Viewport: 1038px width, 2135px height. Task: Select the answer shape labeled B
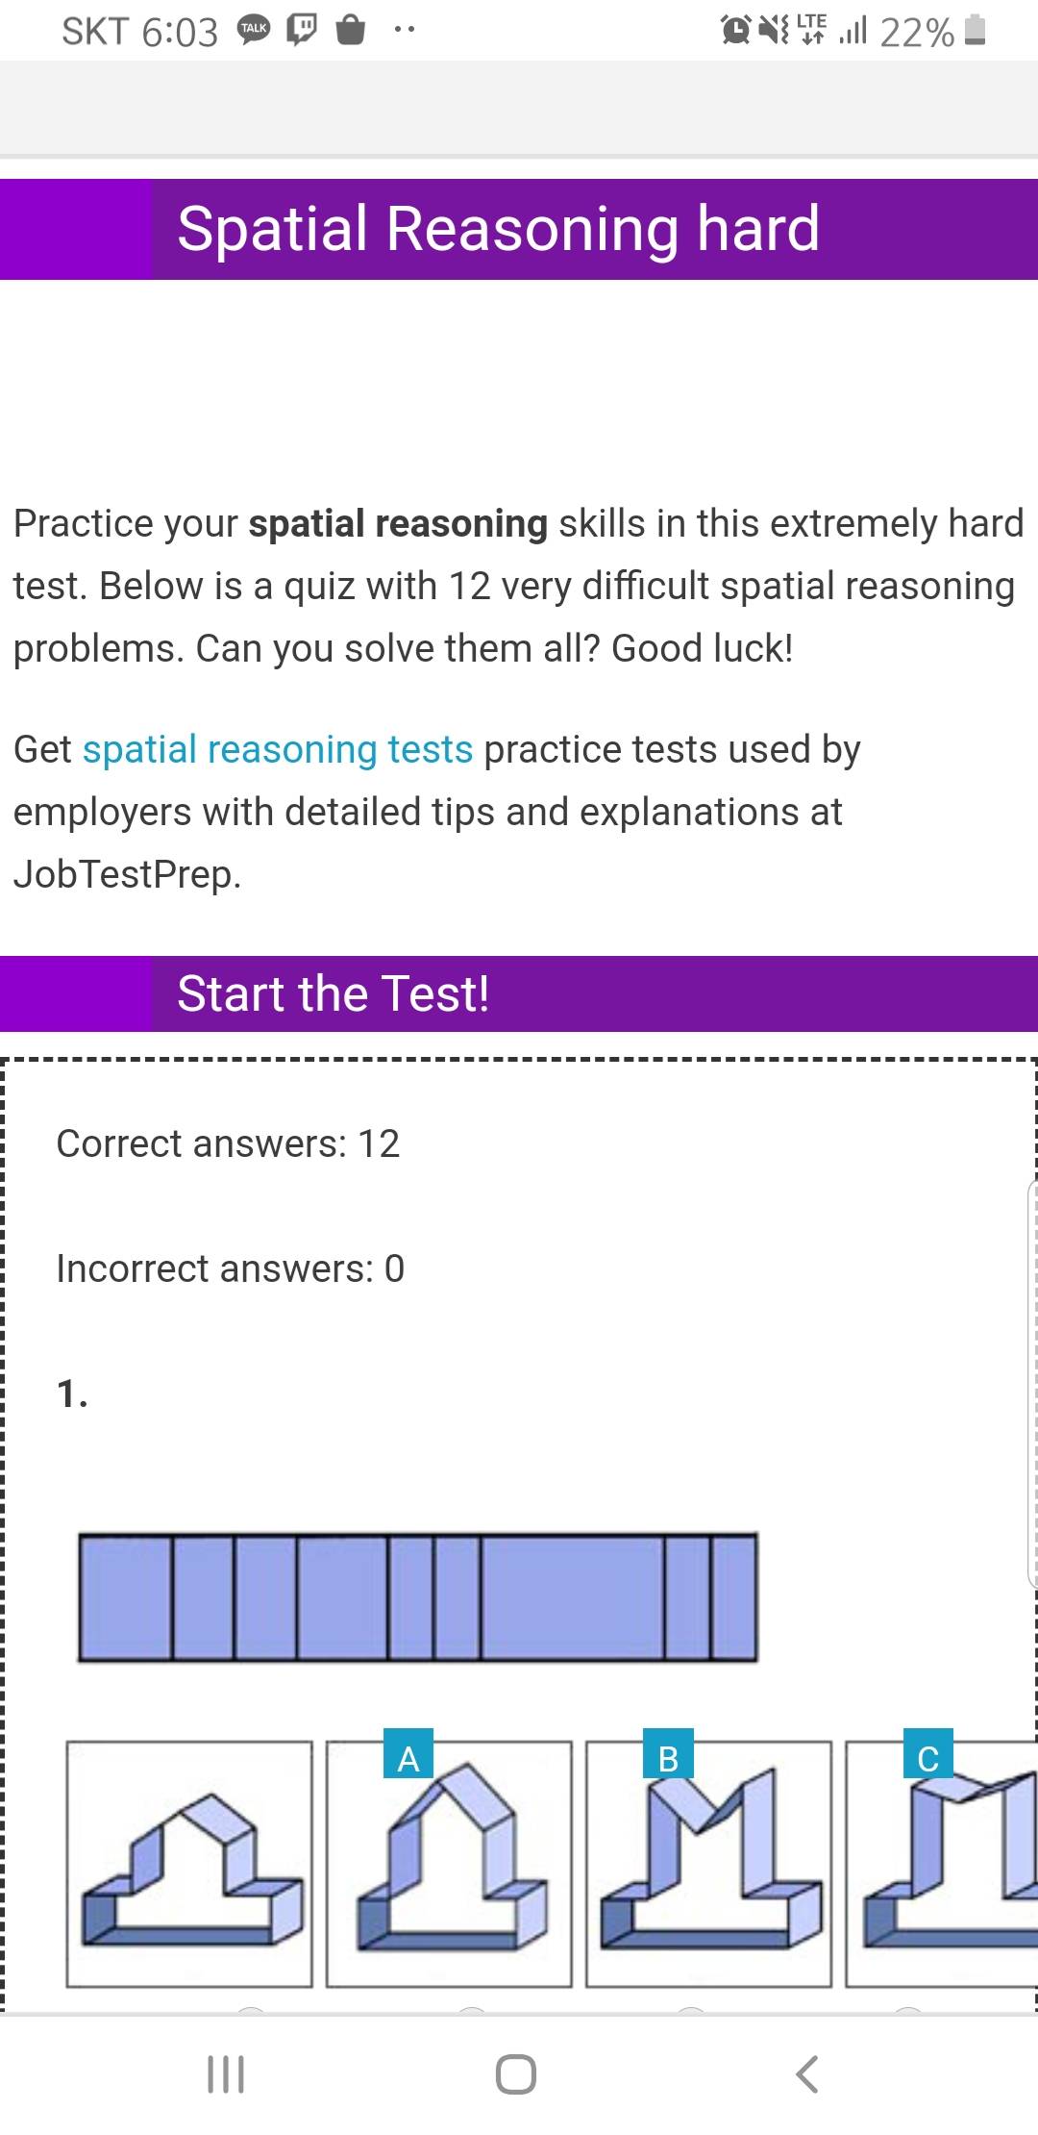[708, 1864]
